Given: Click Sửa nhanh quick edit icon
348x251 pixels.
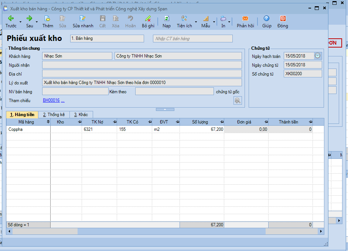Looking at the screenshot, I should point(83,21).
